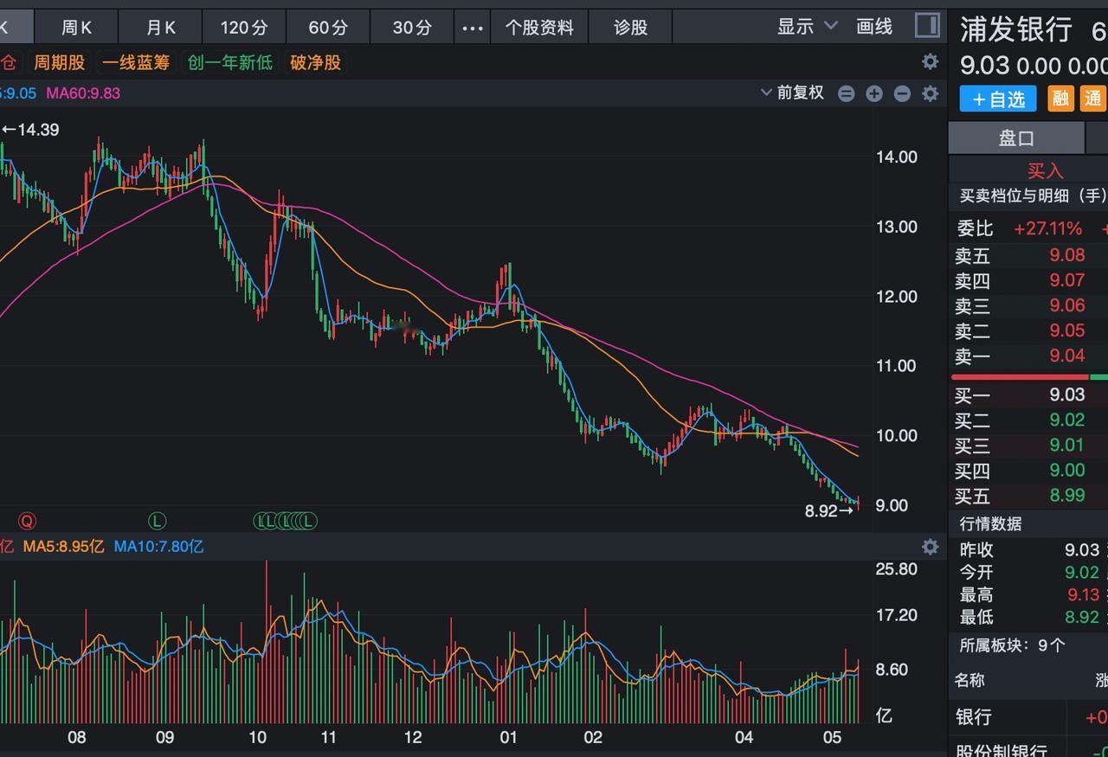Select the 卖二 9.05 ask row
This screenshot has height=757, width=1108.
click(1028, 330)
